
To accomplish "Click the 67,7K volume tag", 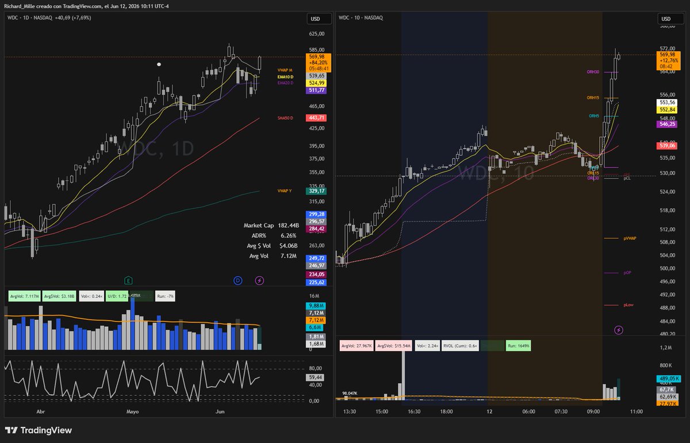I will [667, 389].
